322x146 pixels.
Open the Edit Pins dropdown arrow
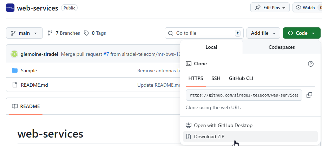(284, 8)
